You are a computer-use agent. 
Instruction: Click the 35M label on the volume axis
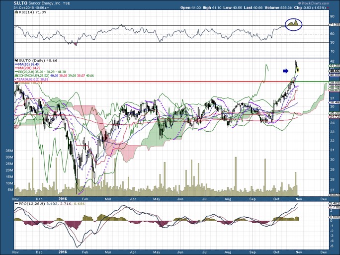tap(9, 151)
